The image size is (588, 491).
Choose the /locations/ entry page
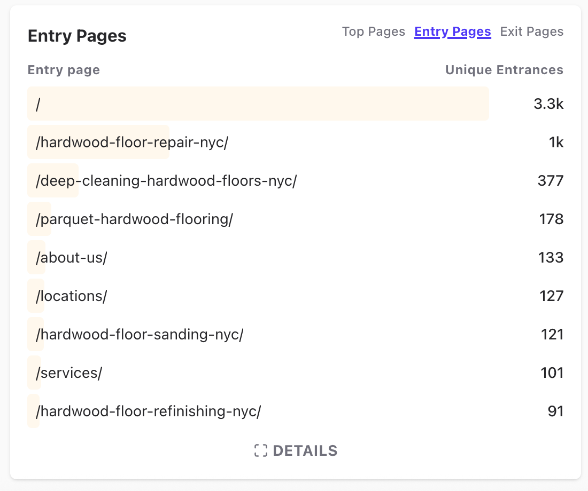point(71,296)
